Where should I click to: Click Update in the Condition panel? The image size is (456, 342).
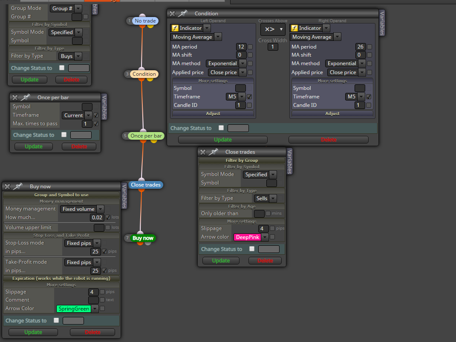coord(223,140)
